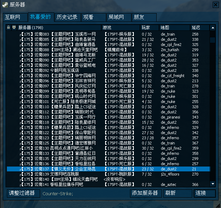Select server 云南133 富源县红日
The width and height of the screenshot is (221, 208).
point(108,153)
